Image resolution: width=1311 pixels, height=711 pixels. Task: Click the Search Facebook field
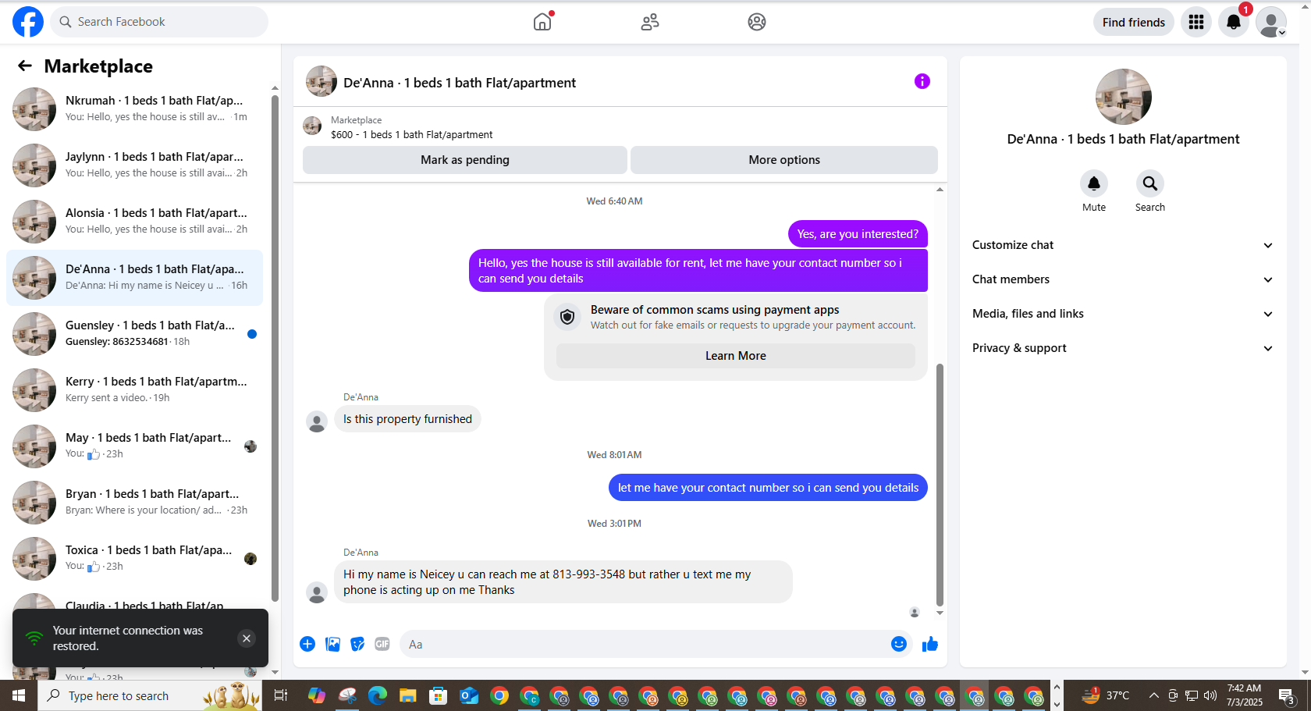coord(159,22)
